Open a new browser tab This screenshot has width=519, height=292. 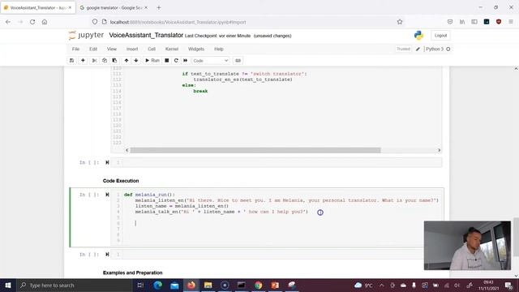tap(159, 7)
